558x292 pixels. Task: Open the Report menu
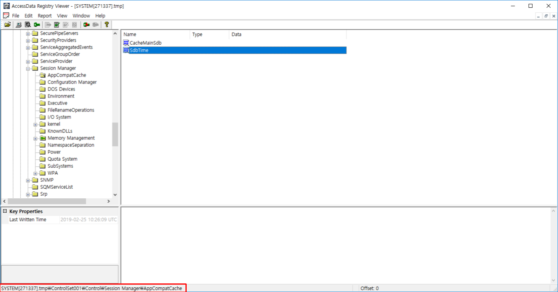click(45, 16)
